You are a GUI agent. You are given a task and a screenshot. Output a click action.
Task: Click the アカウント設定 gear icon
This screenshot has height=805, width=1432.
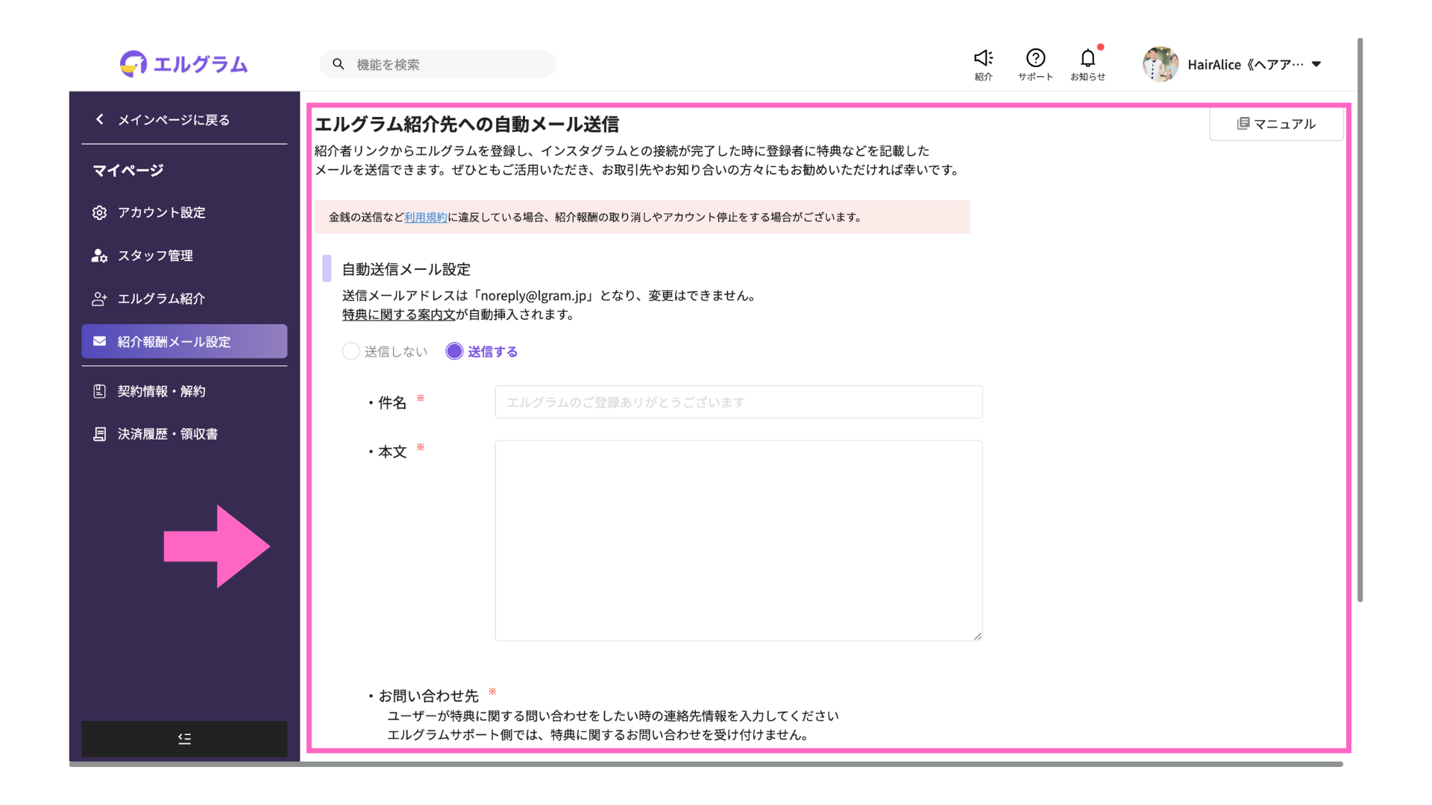pyautogui.click(x=99, y=212)
